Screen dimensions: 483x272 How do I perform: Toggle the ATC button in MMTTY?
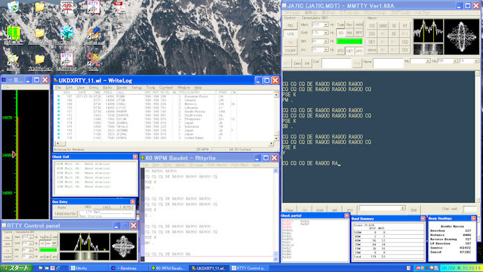(340, 50)
